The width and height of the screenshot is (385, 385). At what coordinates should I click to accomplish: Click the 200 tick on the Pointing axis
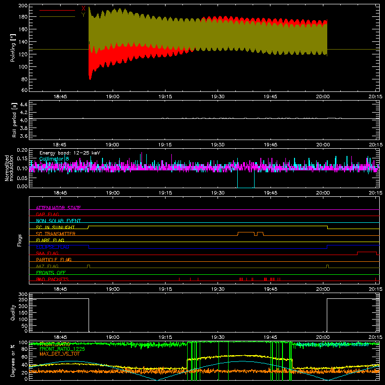point(23,6)
